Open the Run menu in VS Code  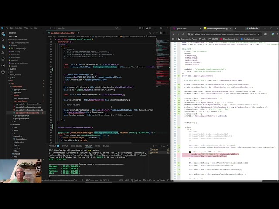(36, 28)
